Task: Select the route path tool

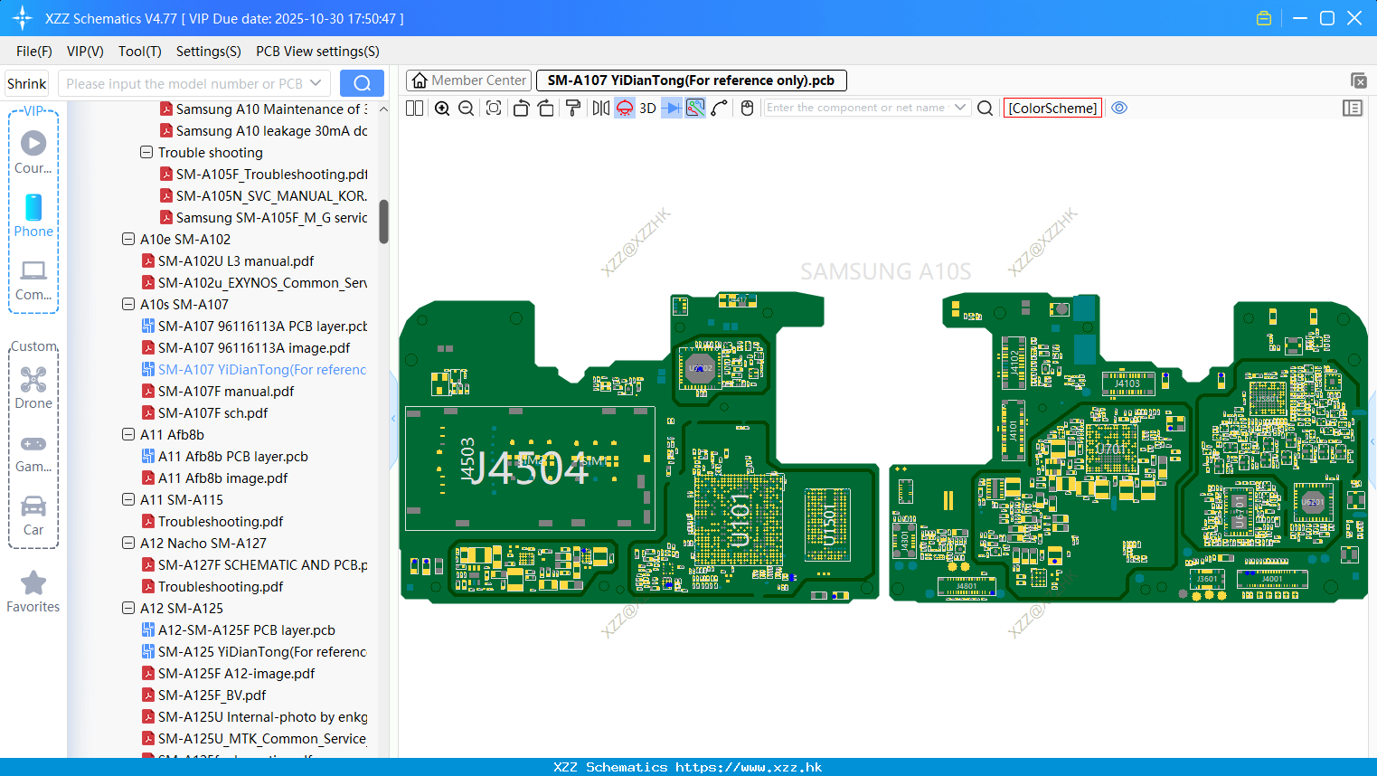Action: pyautogui.click(x=720, y=108)
